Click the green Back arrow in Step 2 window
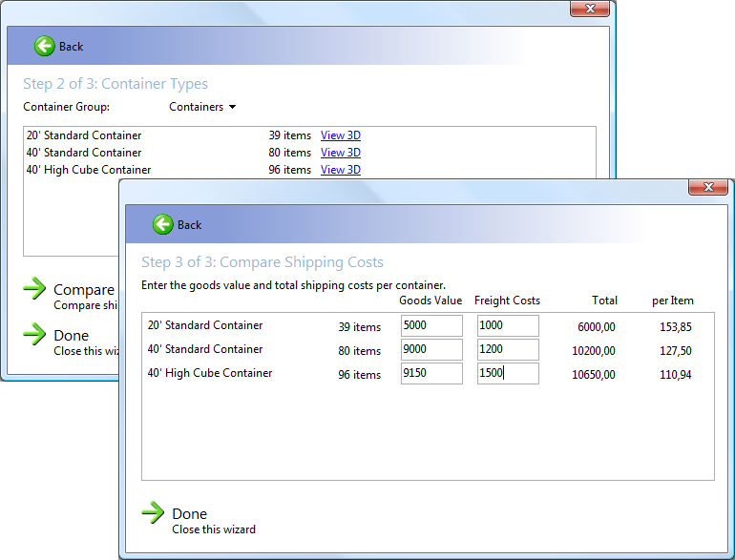The image size is (735, 560). click(44, 46)
